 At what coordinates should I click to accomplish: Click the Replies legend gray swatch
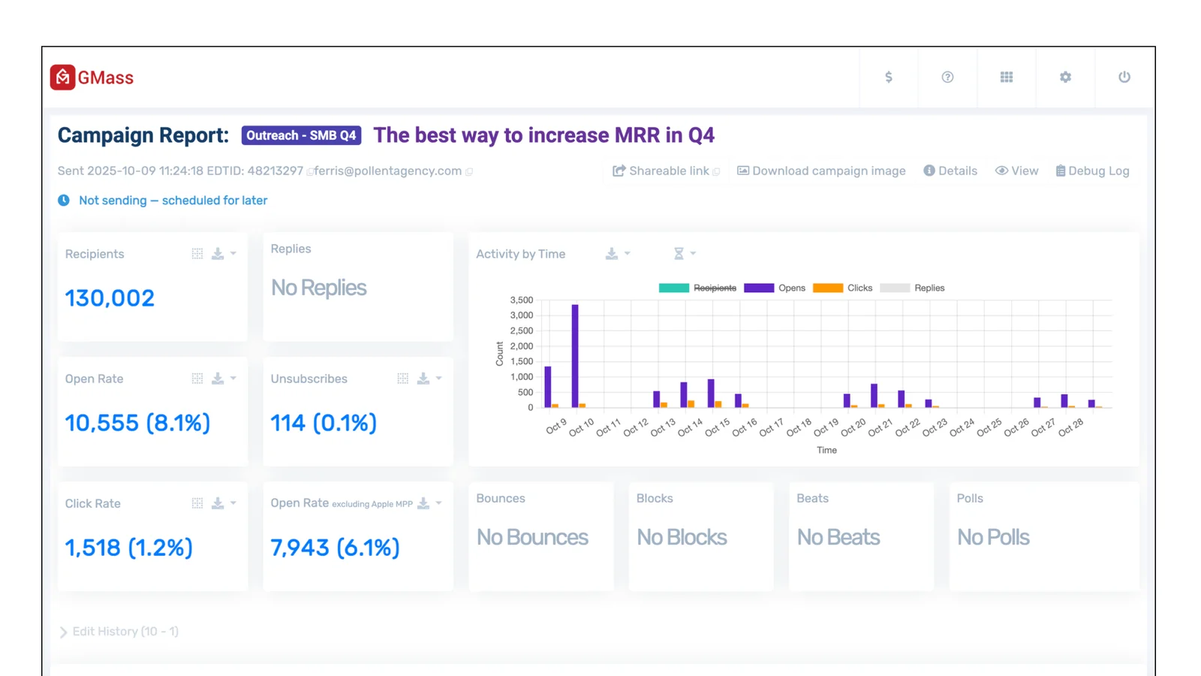[895, 288]
